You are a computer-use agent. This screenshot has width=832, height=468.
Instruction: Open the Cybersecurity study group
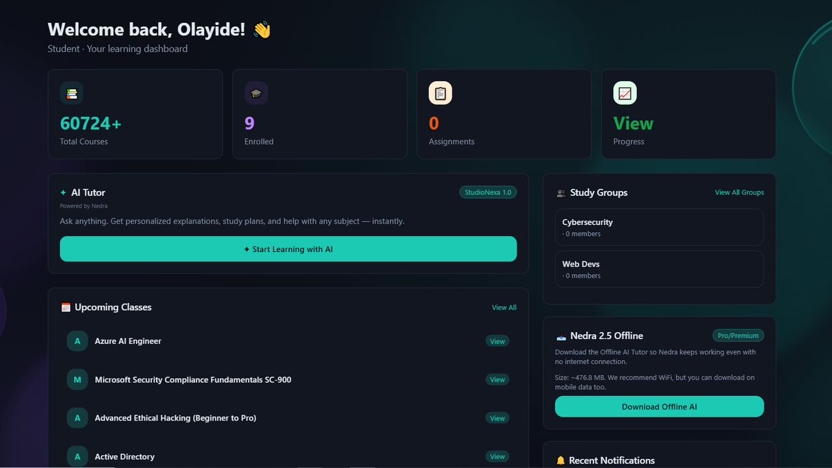point(659,227)
